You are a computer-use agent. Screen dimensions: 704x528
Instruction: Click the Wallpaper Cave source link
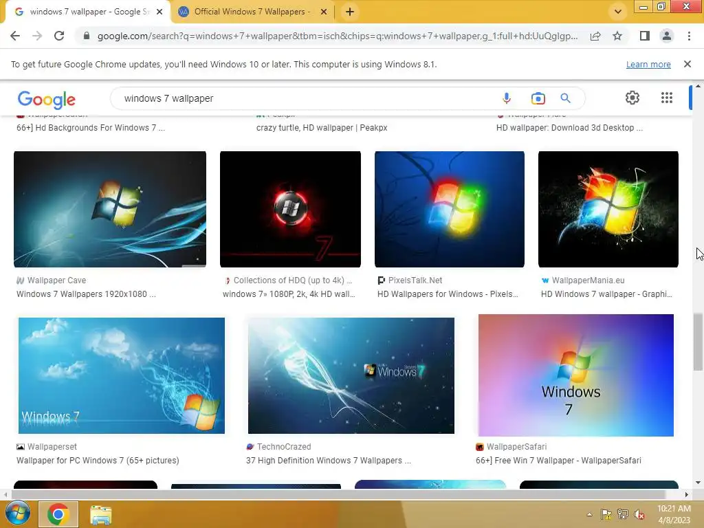pyautogui.click(x=56, y=280)
